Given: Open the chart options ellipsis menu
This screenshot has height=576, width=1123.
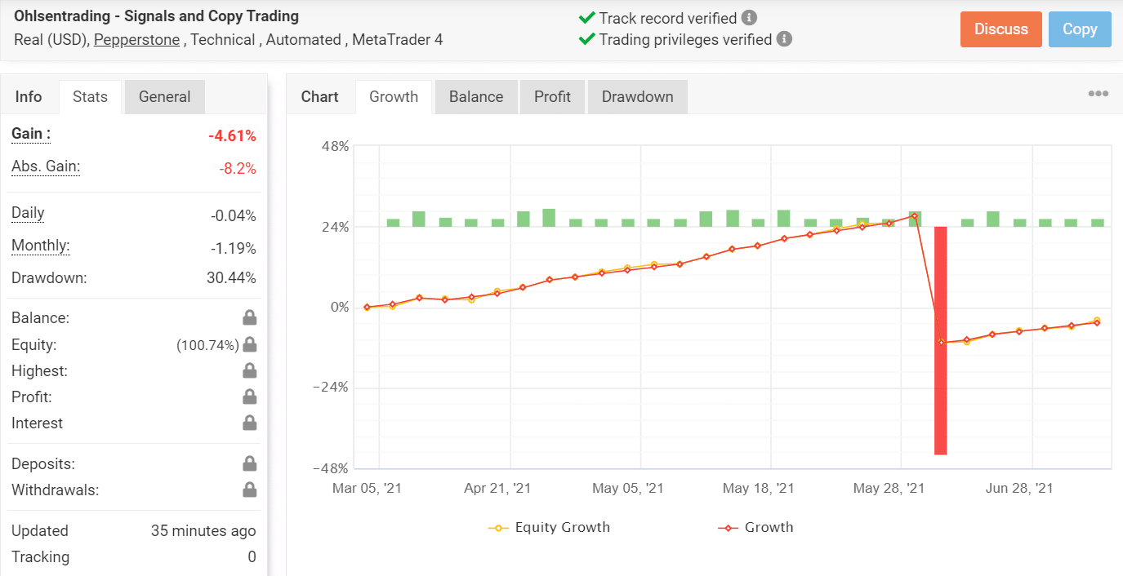Looking at the screenshot, I should (1097, 93).
